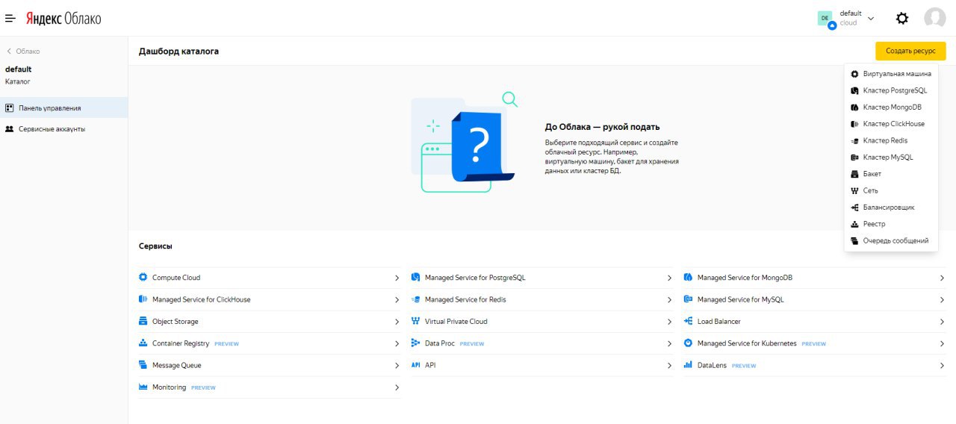Screen dimensions: 956x424
Task: Open Compute Cloud via its chevron
Action: point(397,278)
